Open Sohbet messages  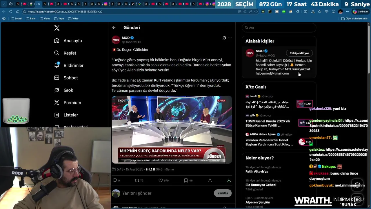pos(66,78)
